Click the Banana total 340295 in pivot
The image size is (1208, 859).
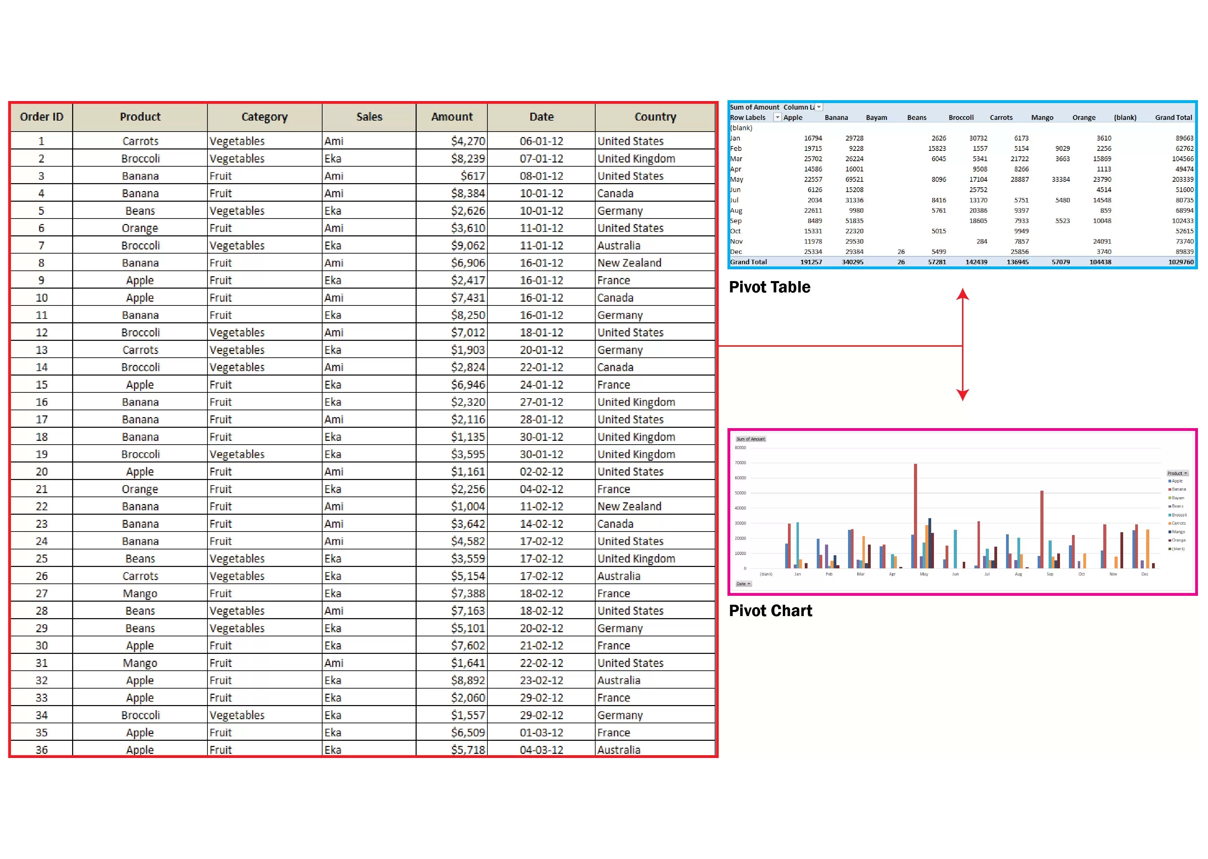(x=852, y=262)
